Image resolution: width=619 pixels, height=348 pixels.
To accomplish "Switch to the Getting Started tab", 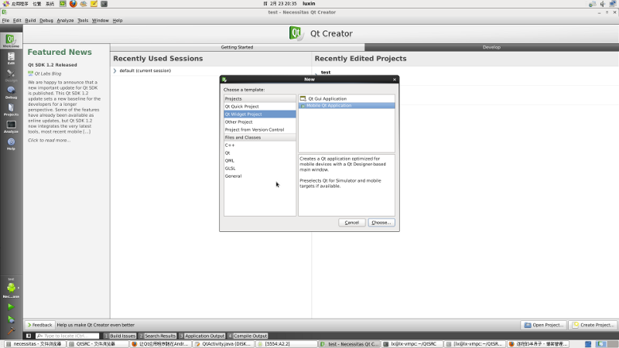I will 238,47.
